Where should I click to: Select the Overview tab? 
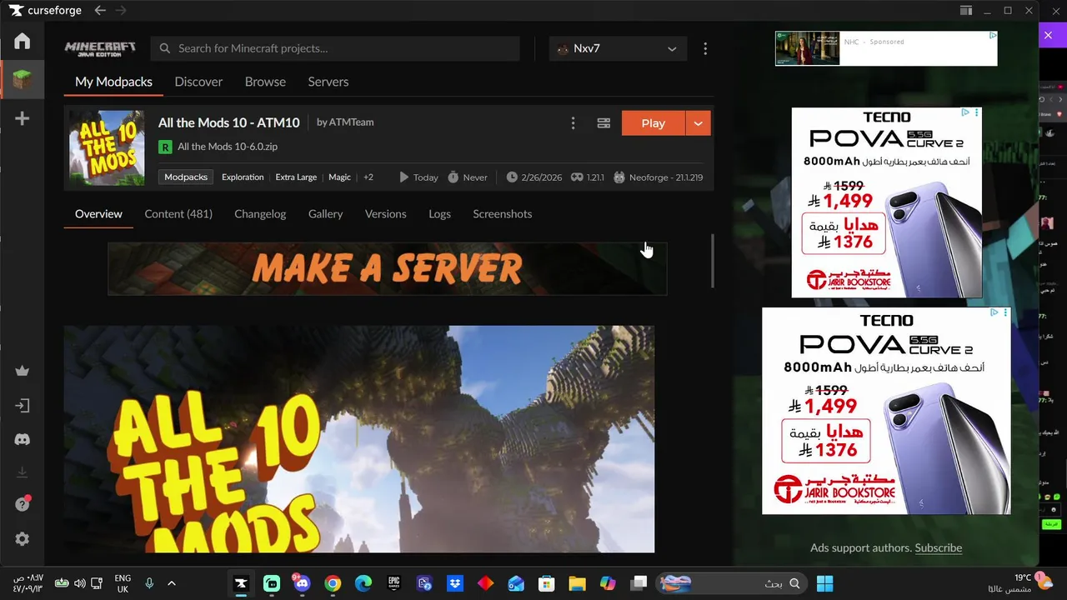[98, 214]
